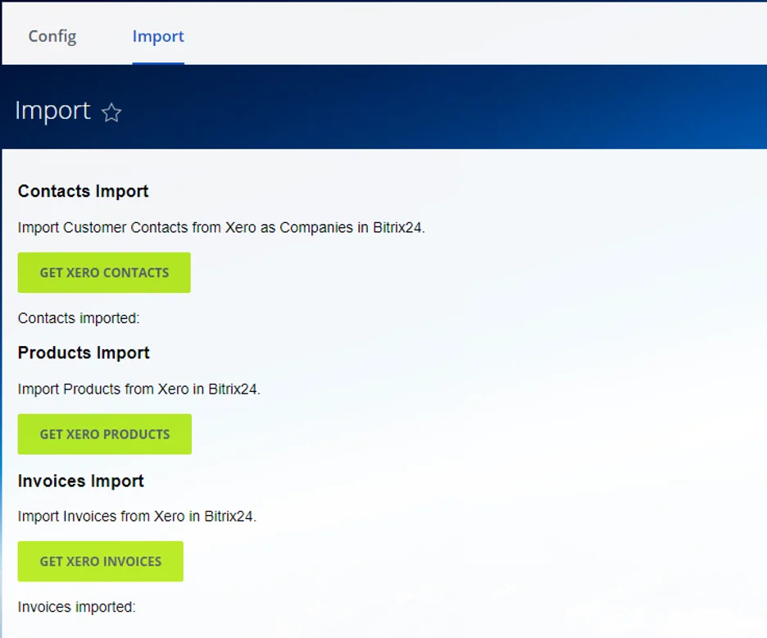This screenshot has height=638, width=767.
Task: Mark Import page as favorite with star
Action: 111,112
